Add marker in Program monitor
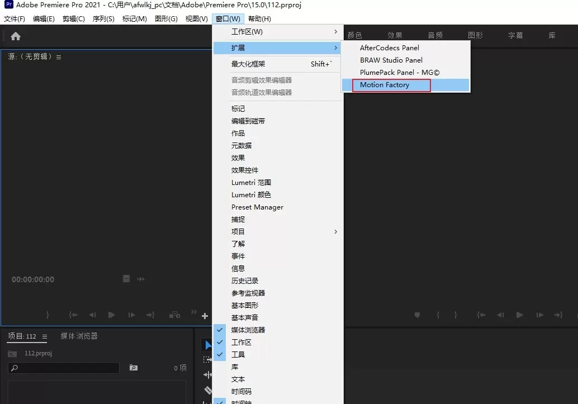This screenshot has height=404, width=578. (x=417, y=315)
